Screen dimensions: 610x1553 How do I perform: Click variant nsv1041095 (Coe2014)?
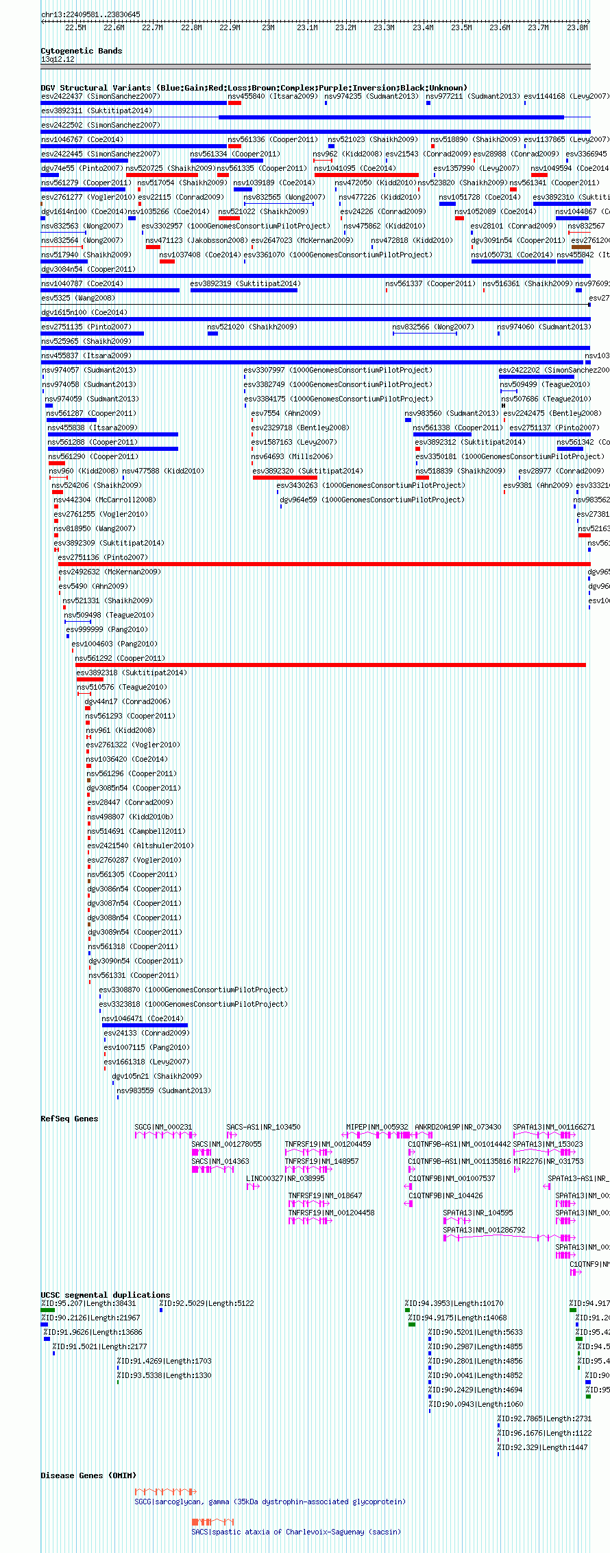click(355, 168)
